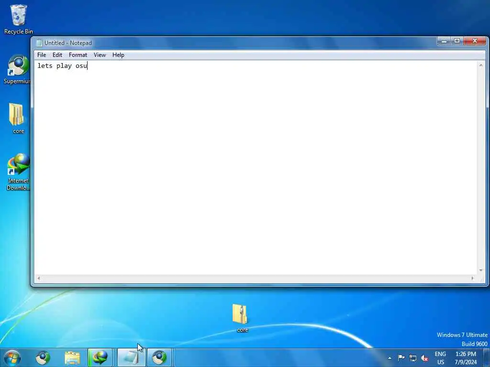Screen dimensions: 490x367
Task: Select the core zip file below Notepad
Action: point(241,318)
